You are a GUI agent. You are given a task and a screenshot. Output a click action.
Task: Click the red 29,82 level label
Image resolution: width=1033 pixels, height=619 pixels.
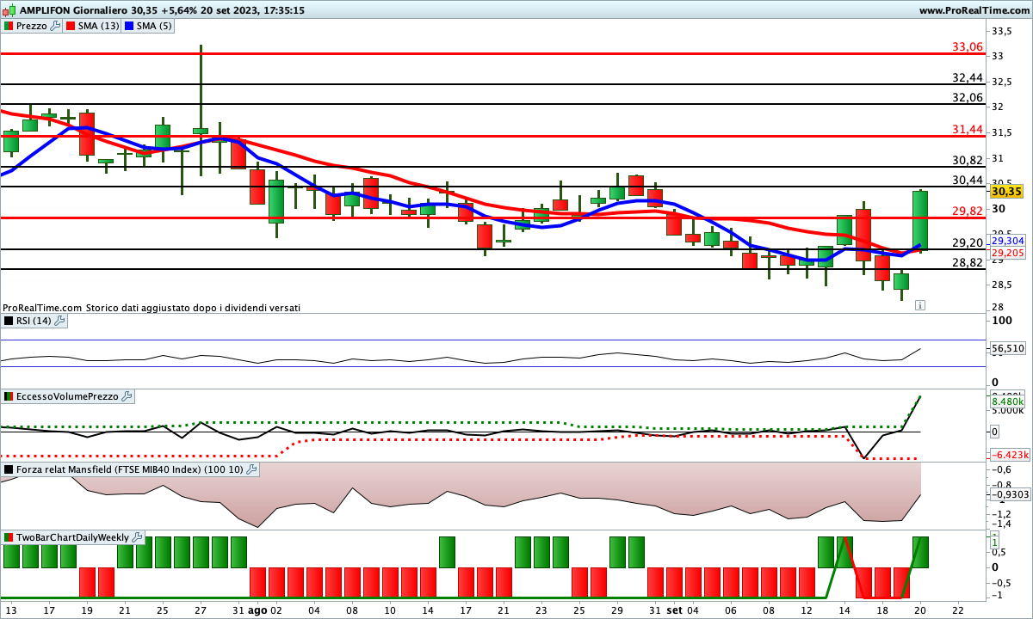pos(968,211)
